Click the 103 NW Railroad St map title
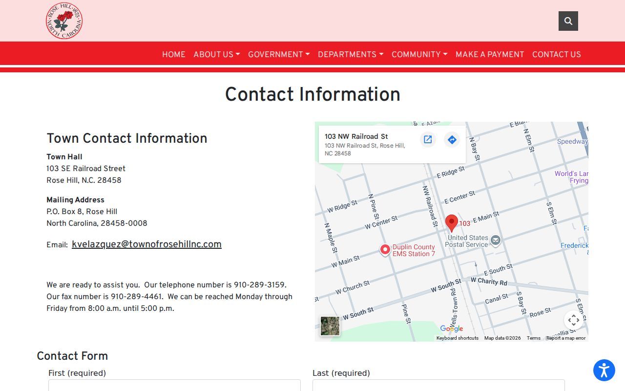Viewport: 625px width, 391px height. coord(356,136)
